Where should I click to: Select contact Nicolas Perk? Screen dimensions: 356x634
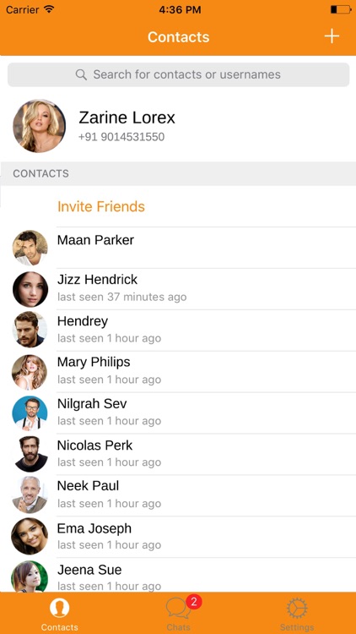[178, 455]
